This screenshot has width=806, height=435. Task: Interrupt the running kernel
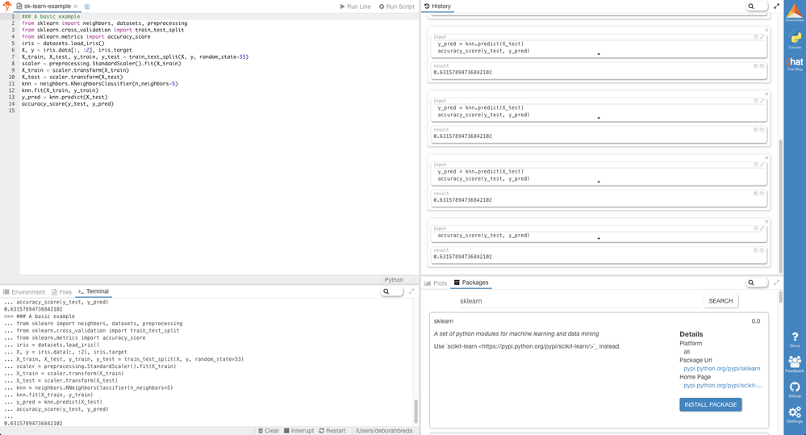[x=299, y=431]
